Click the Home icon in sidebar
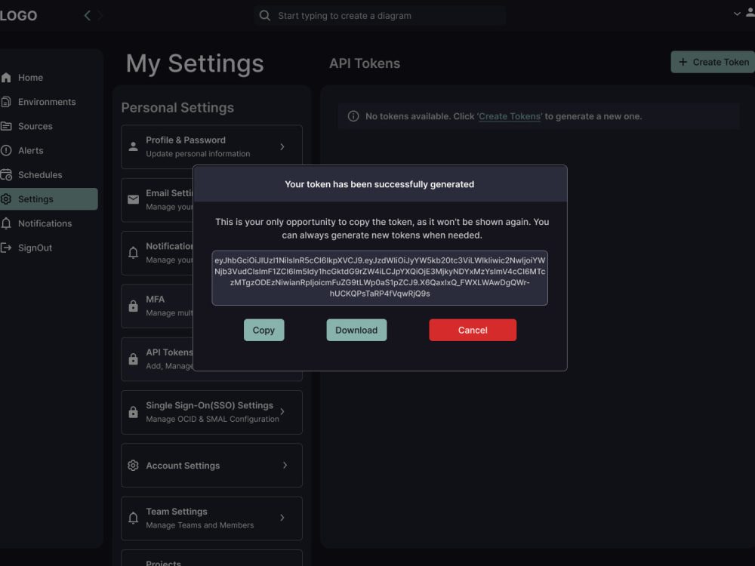The height and width of the screenshot is (566, 755). (x=6, y=78)
